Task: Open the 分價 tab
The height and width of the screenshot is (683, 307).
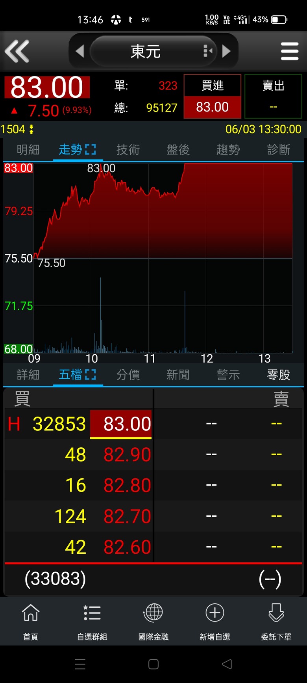Action: tap(128, 374)
